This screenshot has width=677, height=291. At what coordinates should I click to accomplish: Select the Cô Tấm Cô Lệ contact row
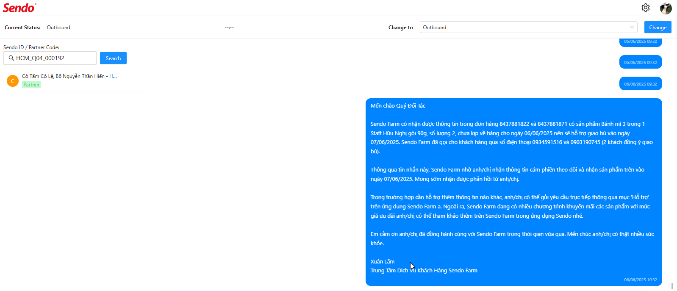pos(74,80)
